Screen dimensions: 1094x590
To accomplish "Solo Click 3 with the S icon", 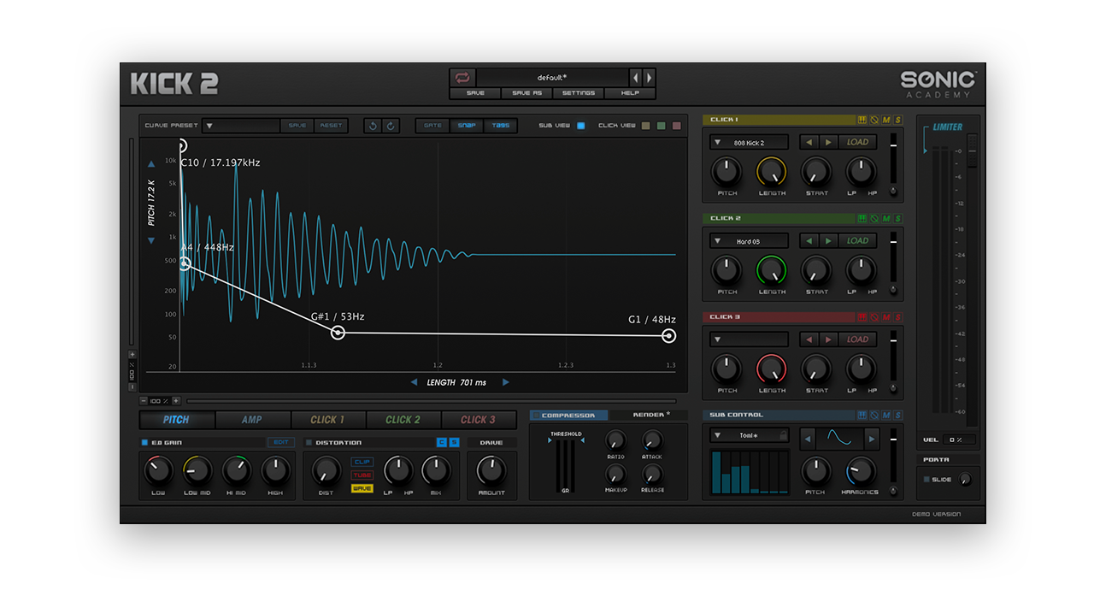I will (898, 317).
